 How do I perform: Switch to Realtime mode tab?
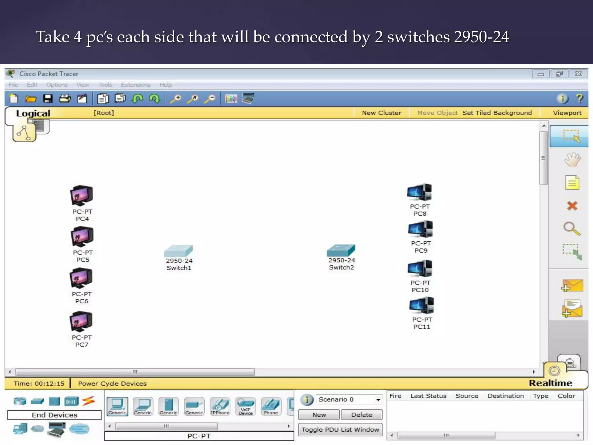point(550,383)
